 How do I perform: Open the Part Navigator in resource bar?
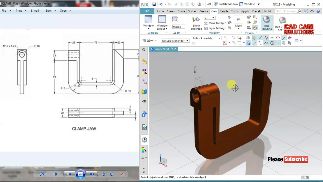[x=144, y=81]
